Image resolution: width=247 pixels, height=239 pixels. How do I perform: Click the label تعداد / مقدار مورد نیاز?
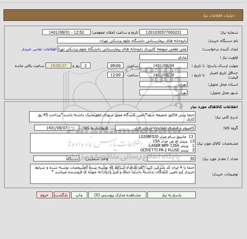[220, 159]
